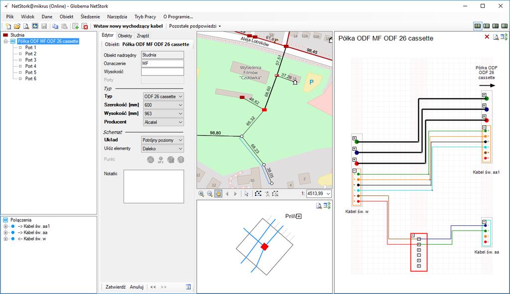Screen dimensions: 510x294
Task: Expand the Kabel św. aa1 connection node
Action: pyautogui.click(x=5, y=226)
